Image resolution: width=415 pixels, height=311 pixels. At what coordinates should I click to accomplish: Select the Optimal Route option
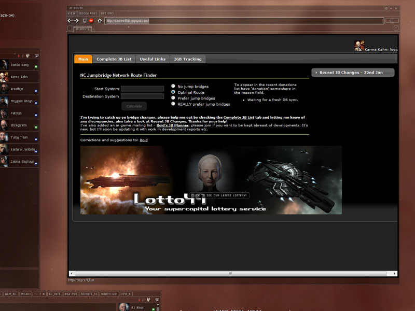point(173,92)
